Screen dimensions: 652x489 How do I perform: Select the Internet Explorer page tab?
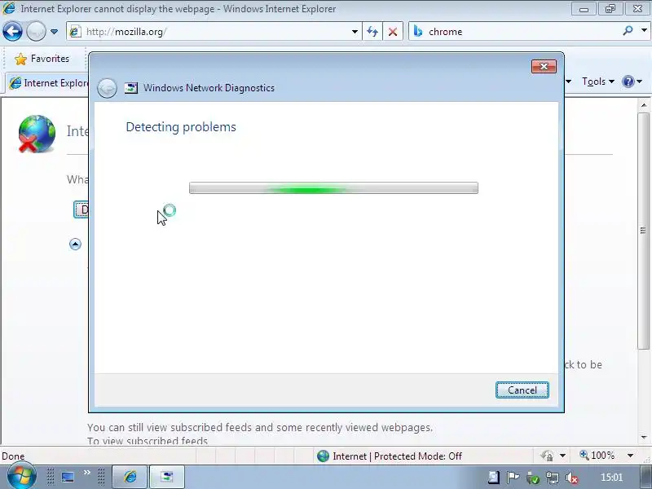(48, 83)
